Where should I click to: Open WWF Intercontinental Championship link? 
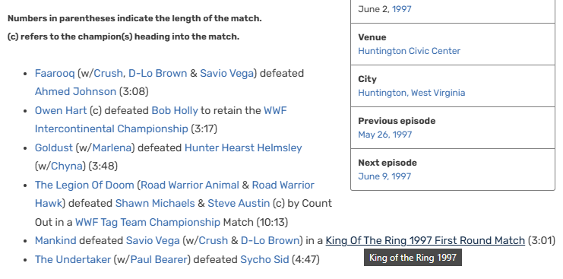pyautogui.click(x=161, y=119)
